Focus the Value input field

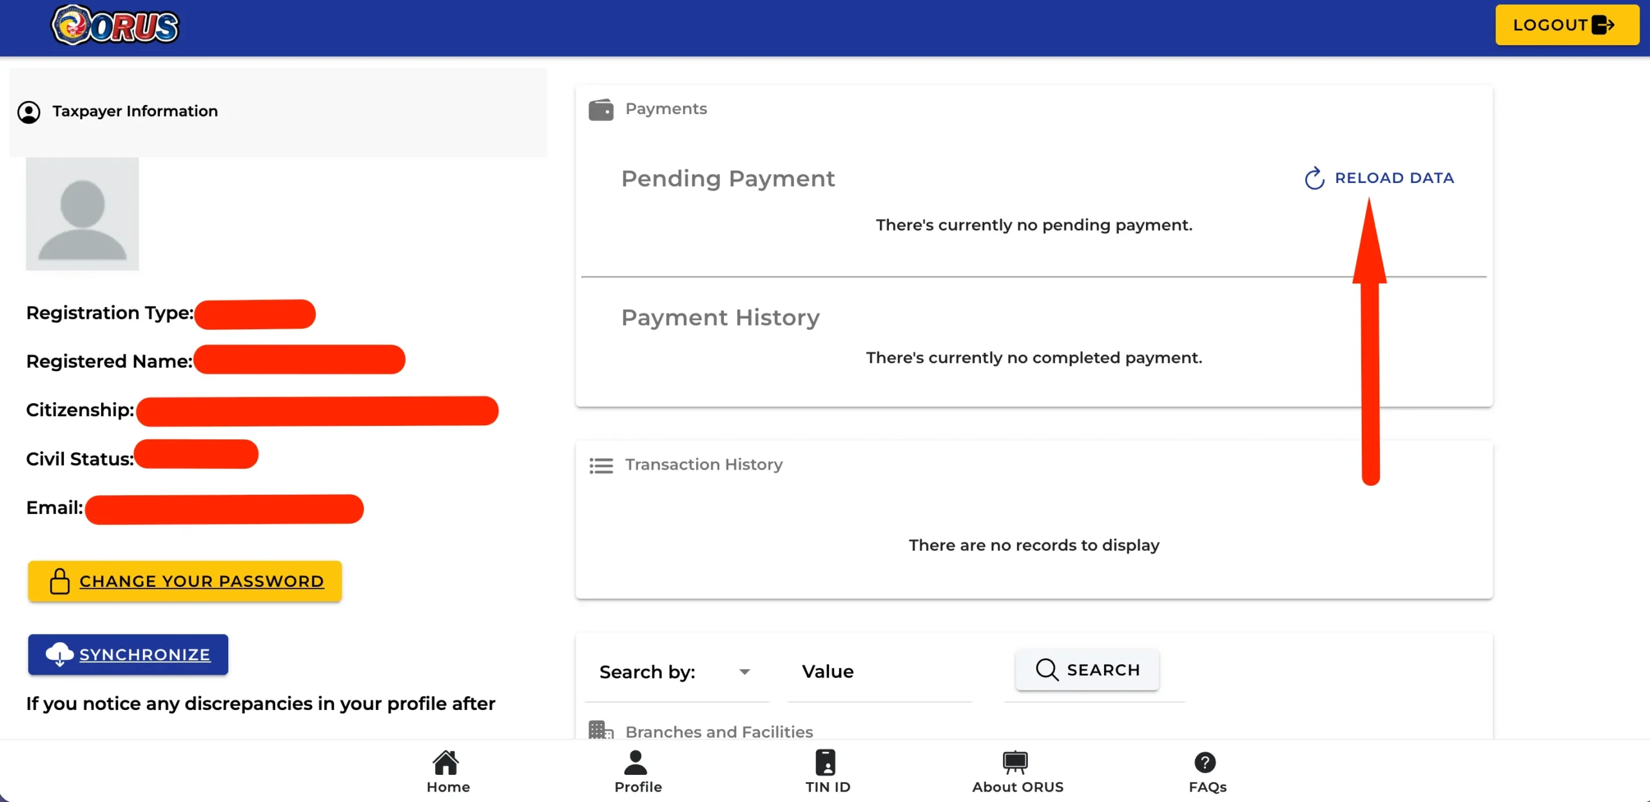pyautogui.click(x=880, y=672)
